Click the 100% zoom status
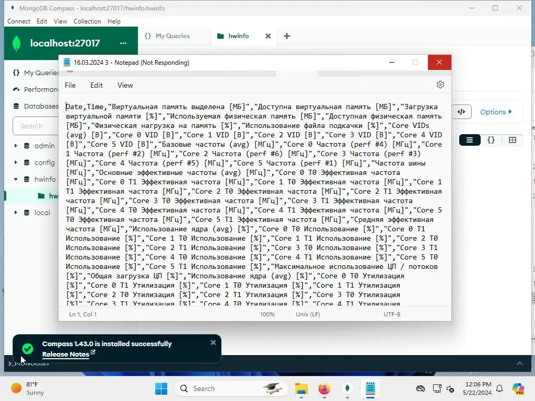 (267, 314)
